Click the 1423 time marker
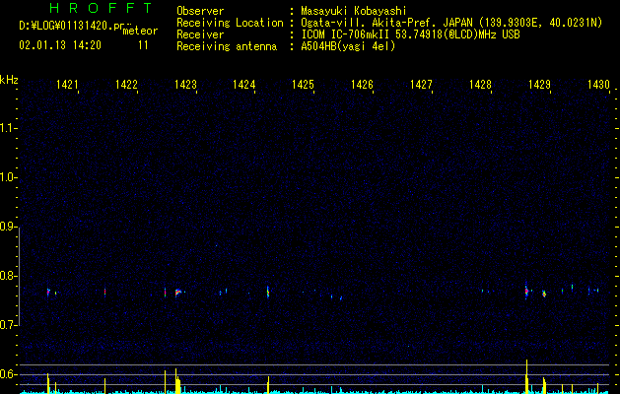The image size is (620, 394). point(185,85)
